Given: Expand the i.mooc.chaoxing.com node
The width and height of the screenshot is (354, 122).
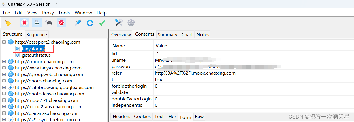Looking at the screenshot, I should tap(4, 61).
